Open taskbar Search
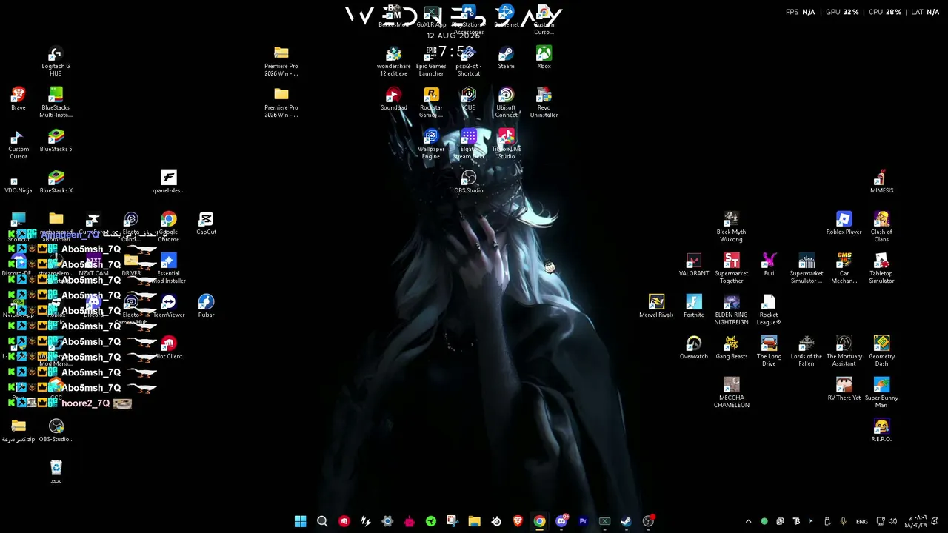The width and height of the screenshot is (948, 533). pos(322,521)
